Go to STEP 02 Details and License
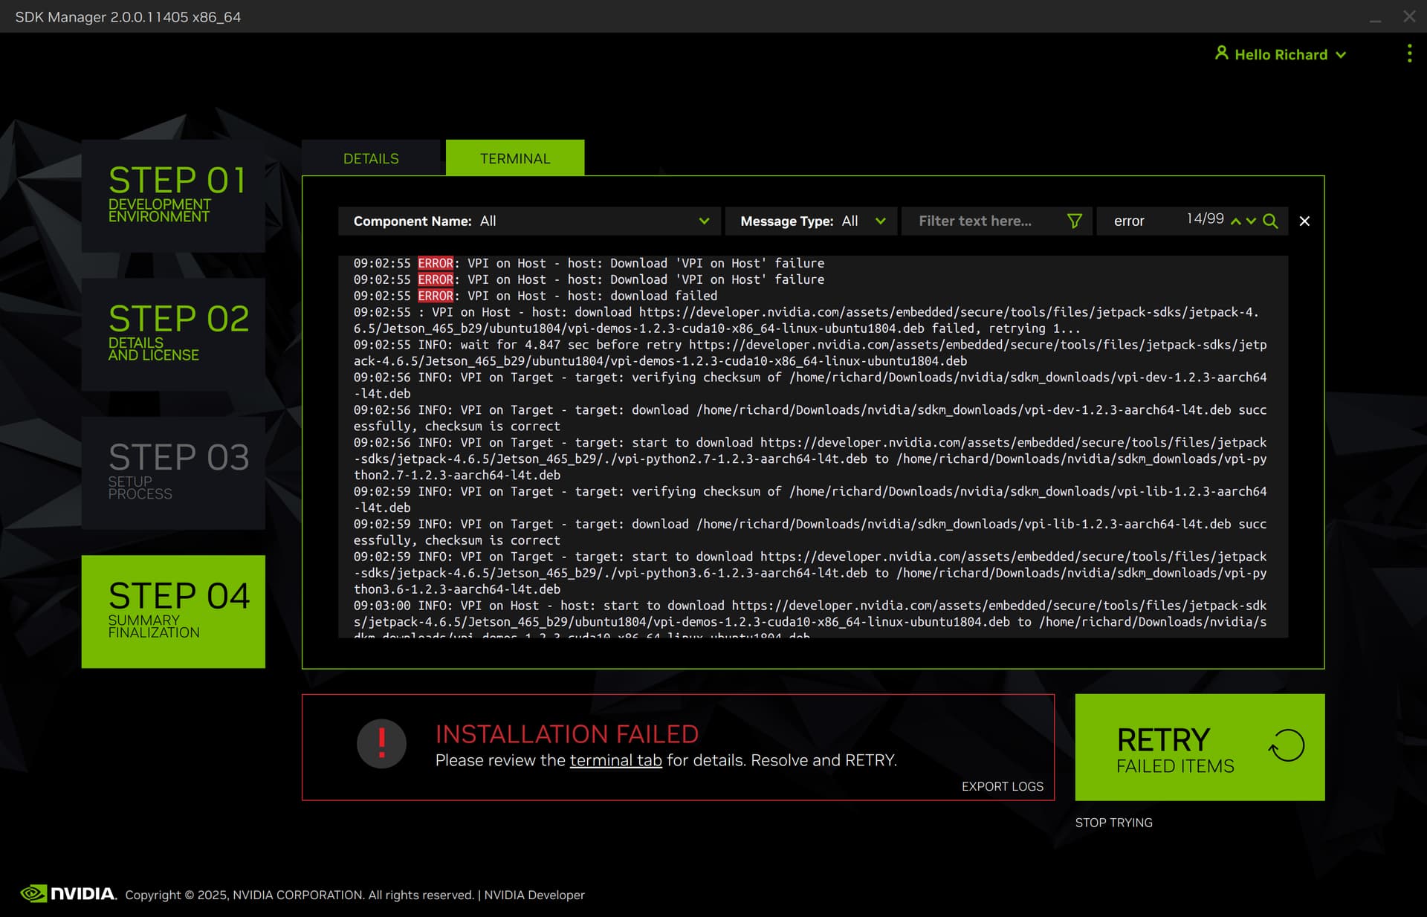The width and height of the screenshot is (1427, 917). coord(173,334)
